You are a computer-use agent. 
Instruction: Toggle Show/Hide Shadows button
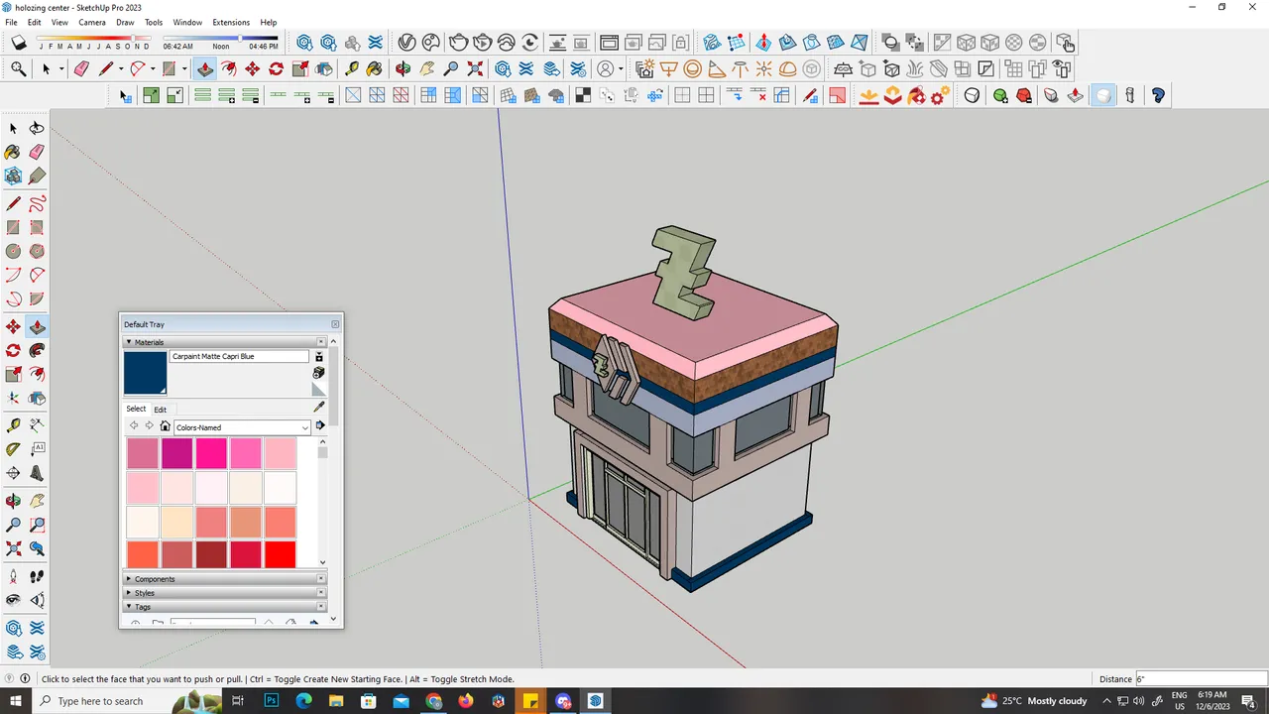pos(19,43)
